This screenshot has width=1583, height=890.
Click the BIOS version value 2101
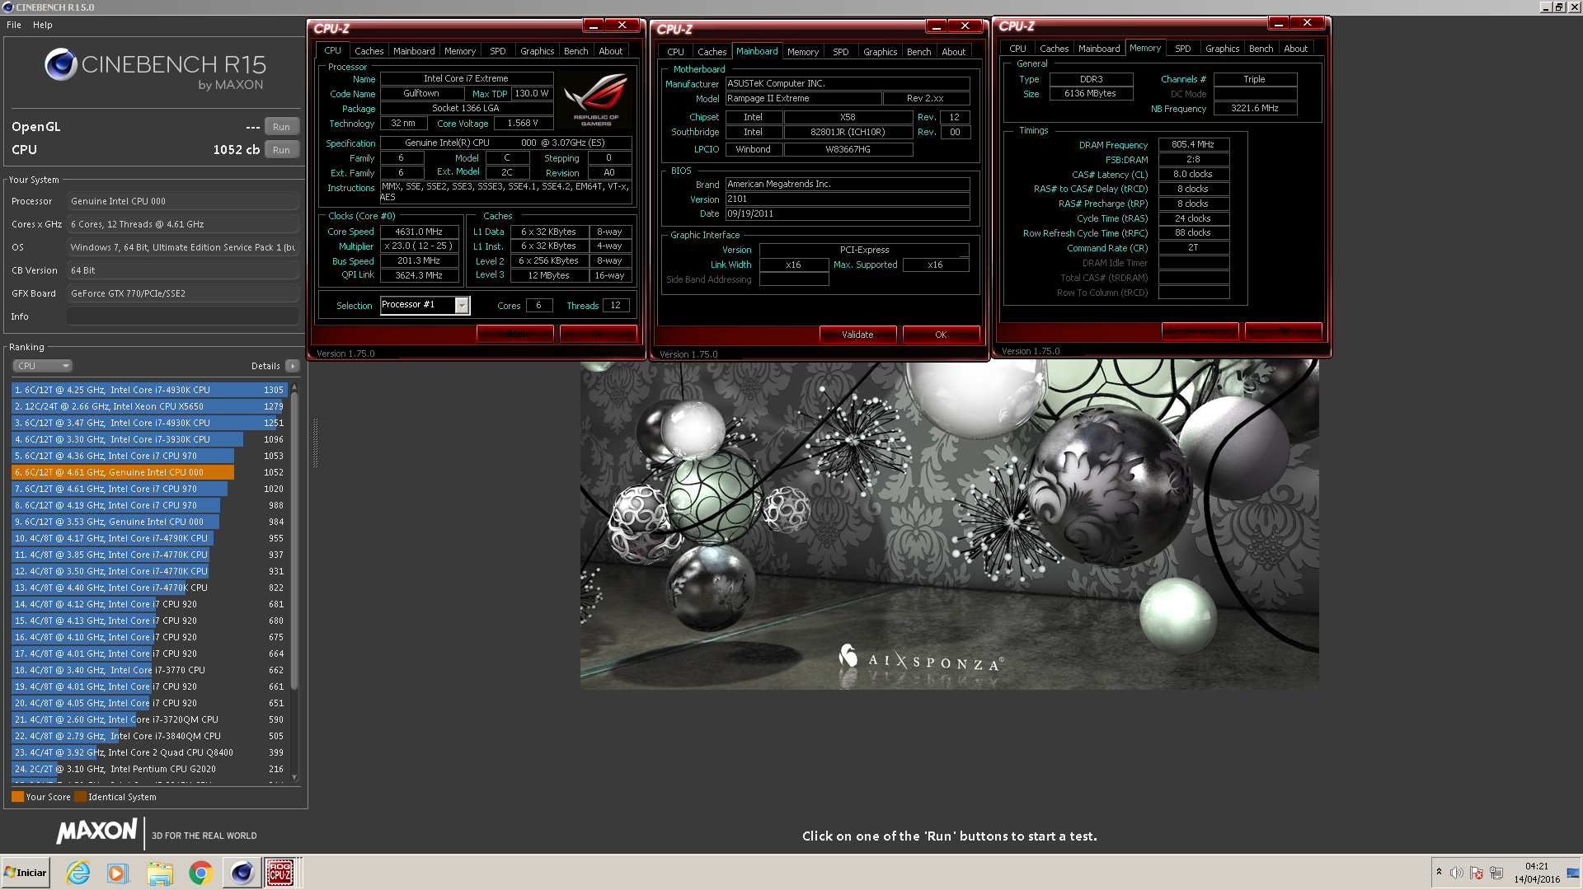point(848,199)
